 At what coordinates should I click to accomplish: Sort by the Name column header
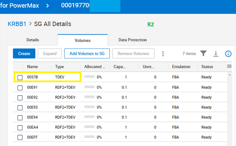(x=32, y=67)
